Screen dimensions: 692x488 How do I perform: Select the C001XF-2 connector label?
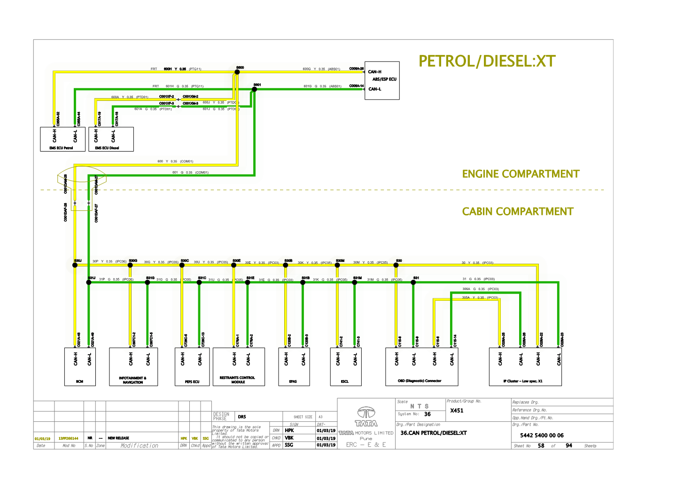pos(166,97)
